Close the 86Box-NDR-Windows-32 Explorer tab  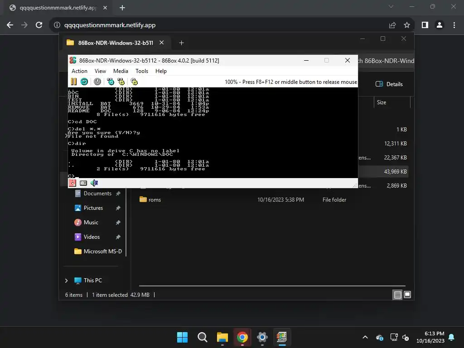(162, 43)
